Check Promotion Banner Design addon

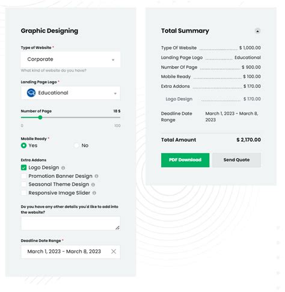click(x=23, y=176)
